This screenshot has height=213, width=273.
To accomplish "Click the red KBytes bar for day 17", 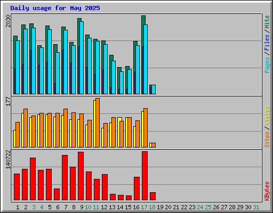I will 144,176.
